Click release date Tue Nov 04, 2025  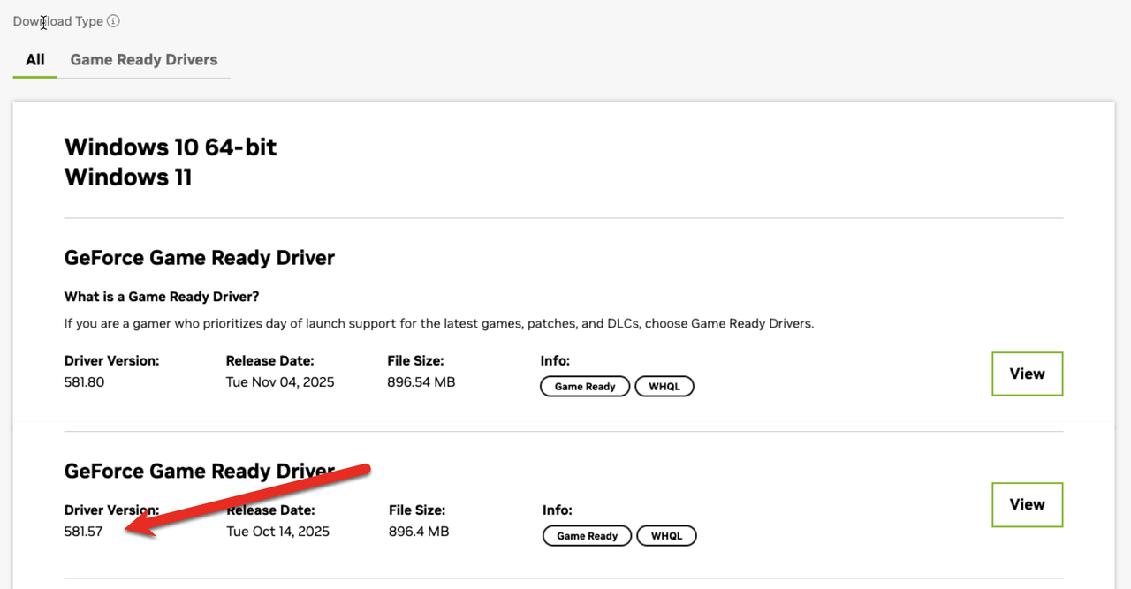click(x=280, y=382)
